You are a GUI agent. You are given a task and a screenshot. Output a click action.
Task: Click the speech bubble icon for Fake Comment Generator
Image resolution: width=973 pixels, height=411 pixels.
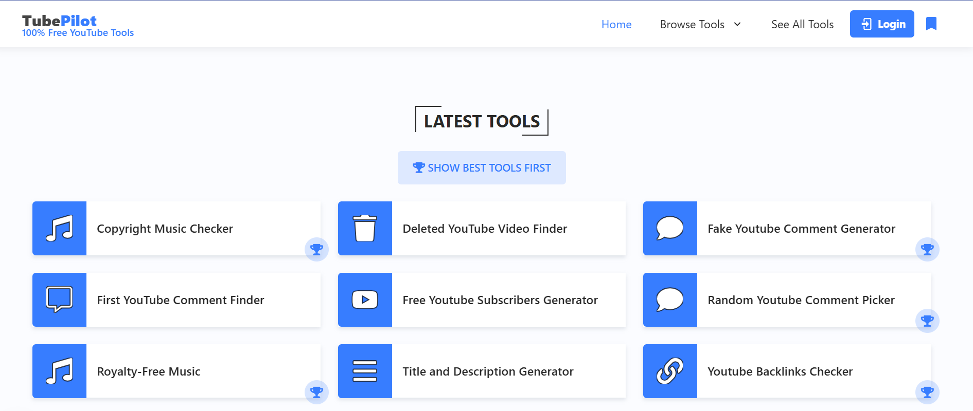click(670, 228)
